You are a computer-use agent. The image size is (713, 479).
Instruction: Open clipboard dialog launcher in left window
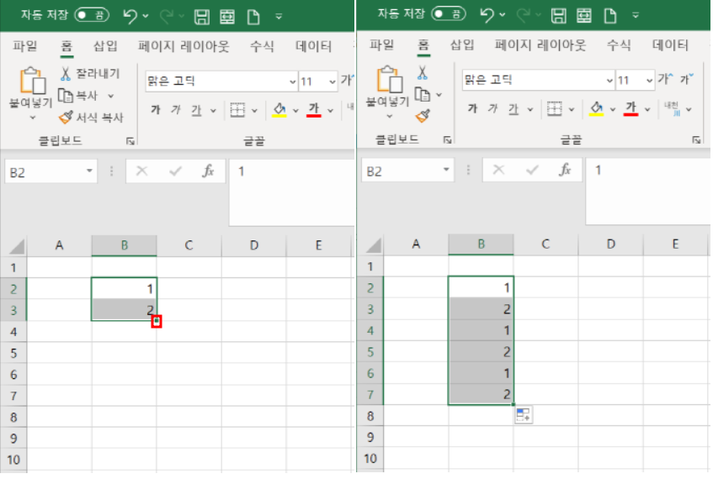(x=130, y=141)
